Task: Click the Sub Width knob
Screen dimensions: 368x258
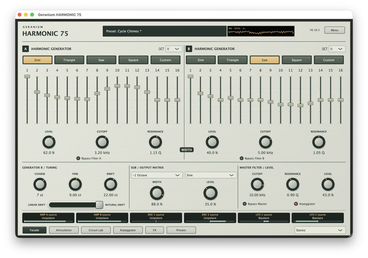Action: 157,193
